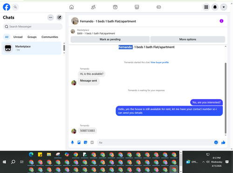Click chat list scrollbar down arrow

pyautogui.click(x=64, y=53)
